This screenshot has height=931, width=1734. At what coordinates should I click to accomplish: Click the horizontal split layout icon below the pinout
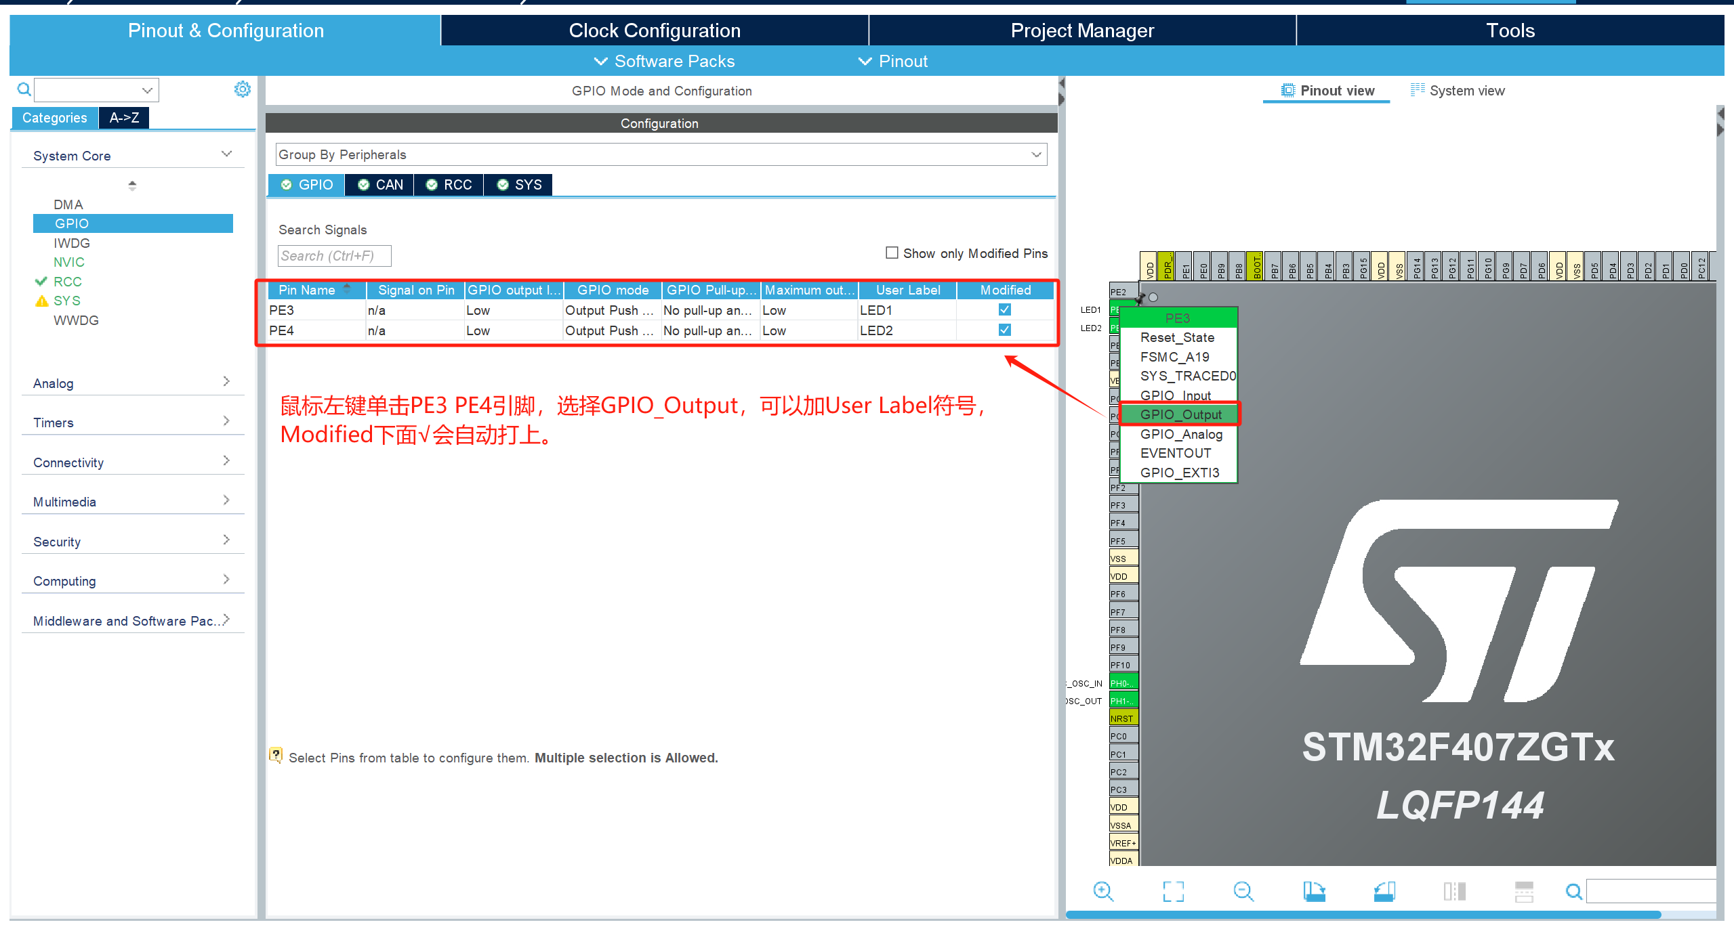point(1524,891)
